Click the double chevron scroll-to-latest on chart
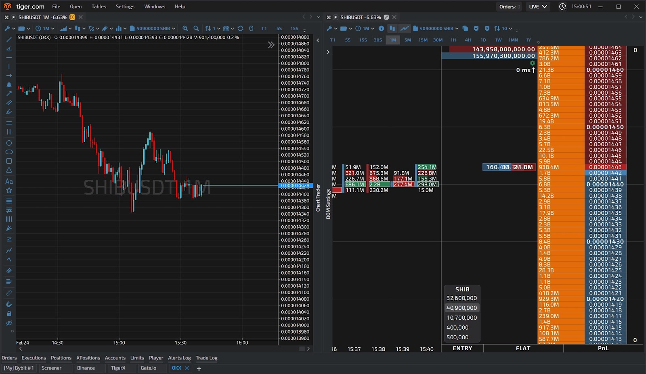 pyautogui.click(x=271, y=45)
